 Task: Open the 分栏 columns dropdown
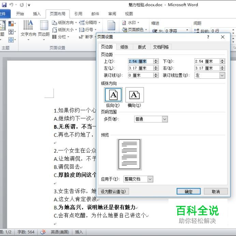(x=60, y=37)
